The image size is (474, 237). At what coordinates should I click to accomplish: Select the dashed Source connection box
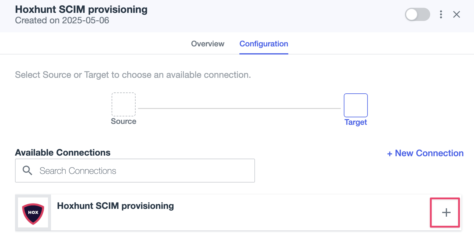point(124,104)
